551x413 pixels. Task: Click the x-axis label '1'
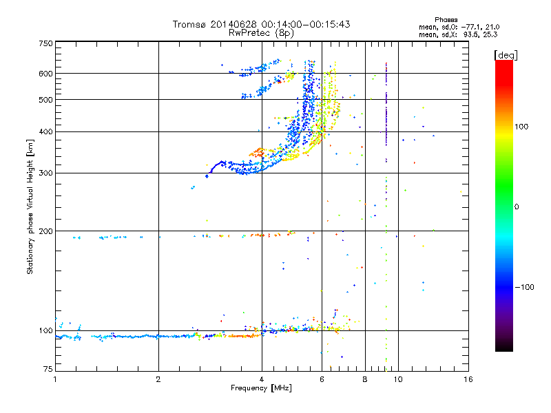tap(55, 379)
